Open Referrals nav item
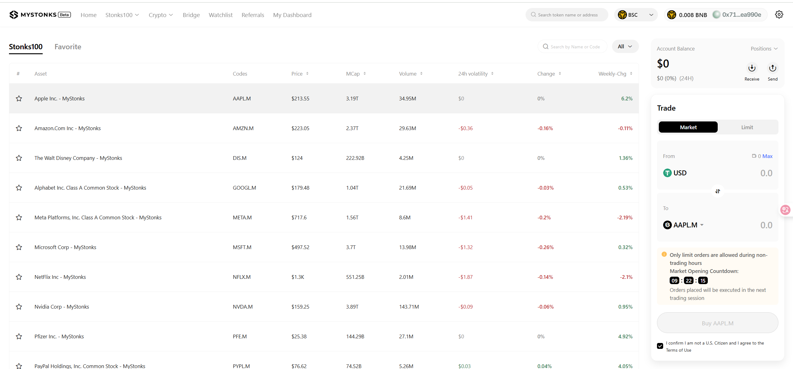The image size is (793, 369). click(x=253, y=15)
